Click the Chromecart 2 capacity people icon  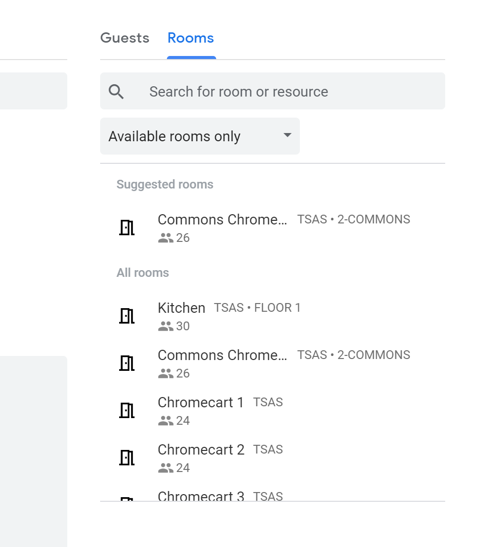[x=165, y=468]
